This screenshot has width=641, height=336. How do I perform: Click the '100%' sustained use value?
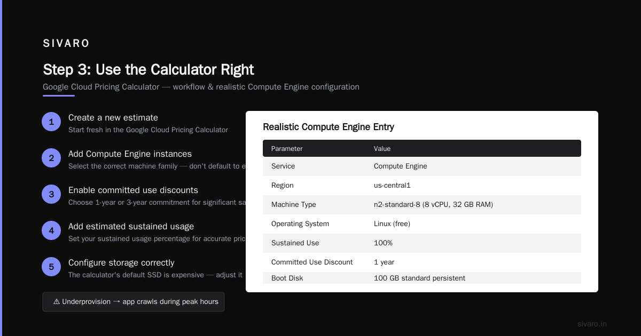pyautogui.click(x=383, y=243)
